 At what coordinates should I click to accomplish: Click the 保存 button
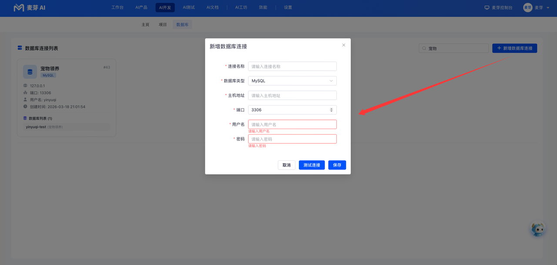pyautogui.click(x=337, y=165)
